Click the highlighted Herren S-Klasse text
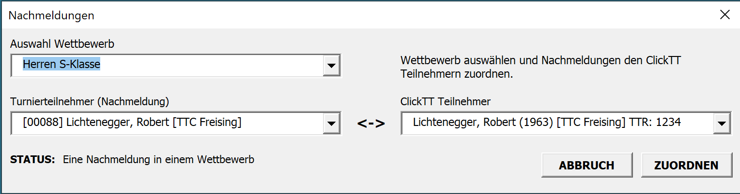The width and height of the screenshot is (740, 194). (x=62, y=64)
